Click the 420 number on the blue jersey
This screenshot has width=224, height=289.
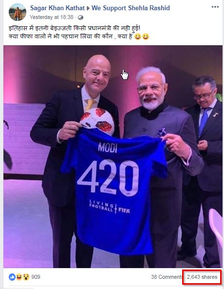108,177
